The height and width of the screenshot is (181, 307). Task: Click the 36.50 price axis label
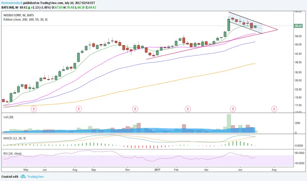298,62
